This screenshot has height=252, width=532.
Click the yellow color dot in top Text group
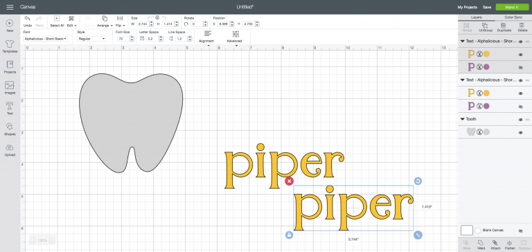486,54
